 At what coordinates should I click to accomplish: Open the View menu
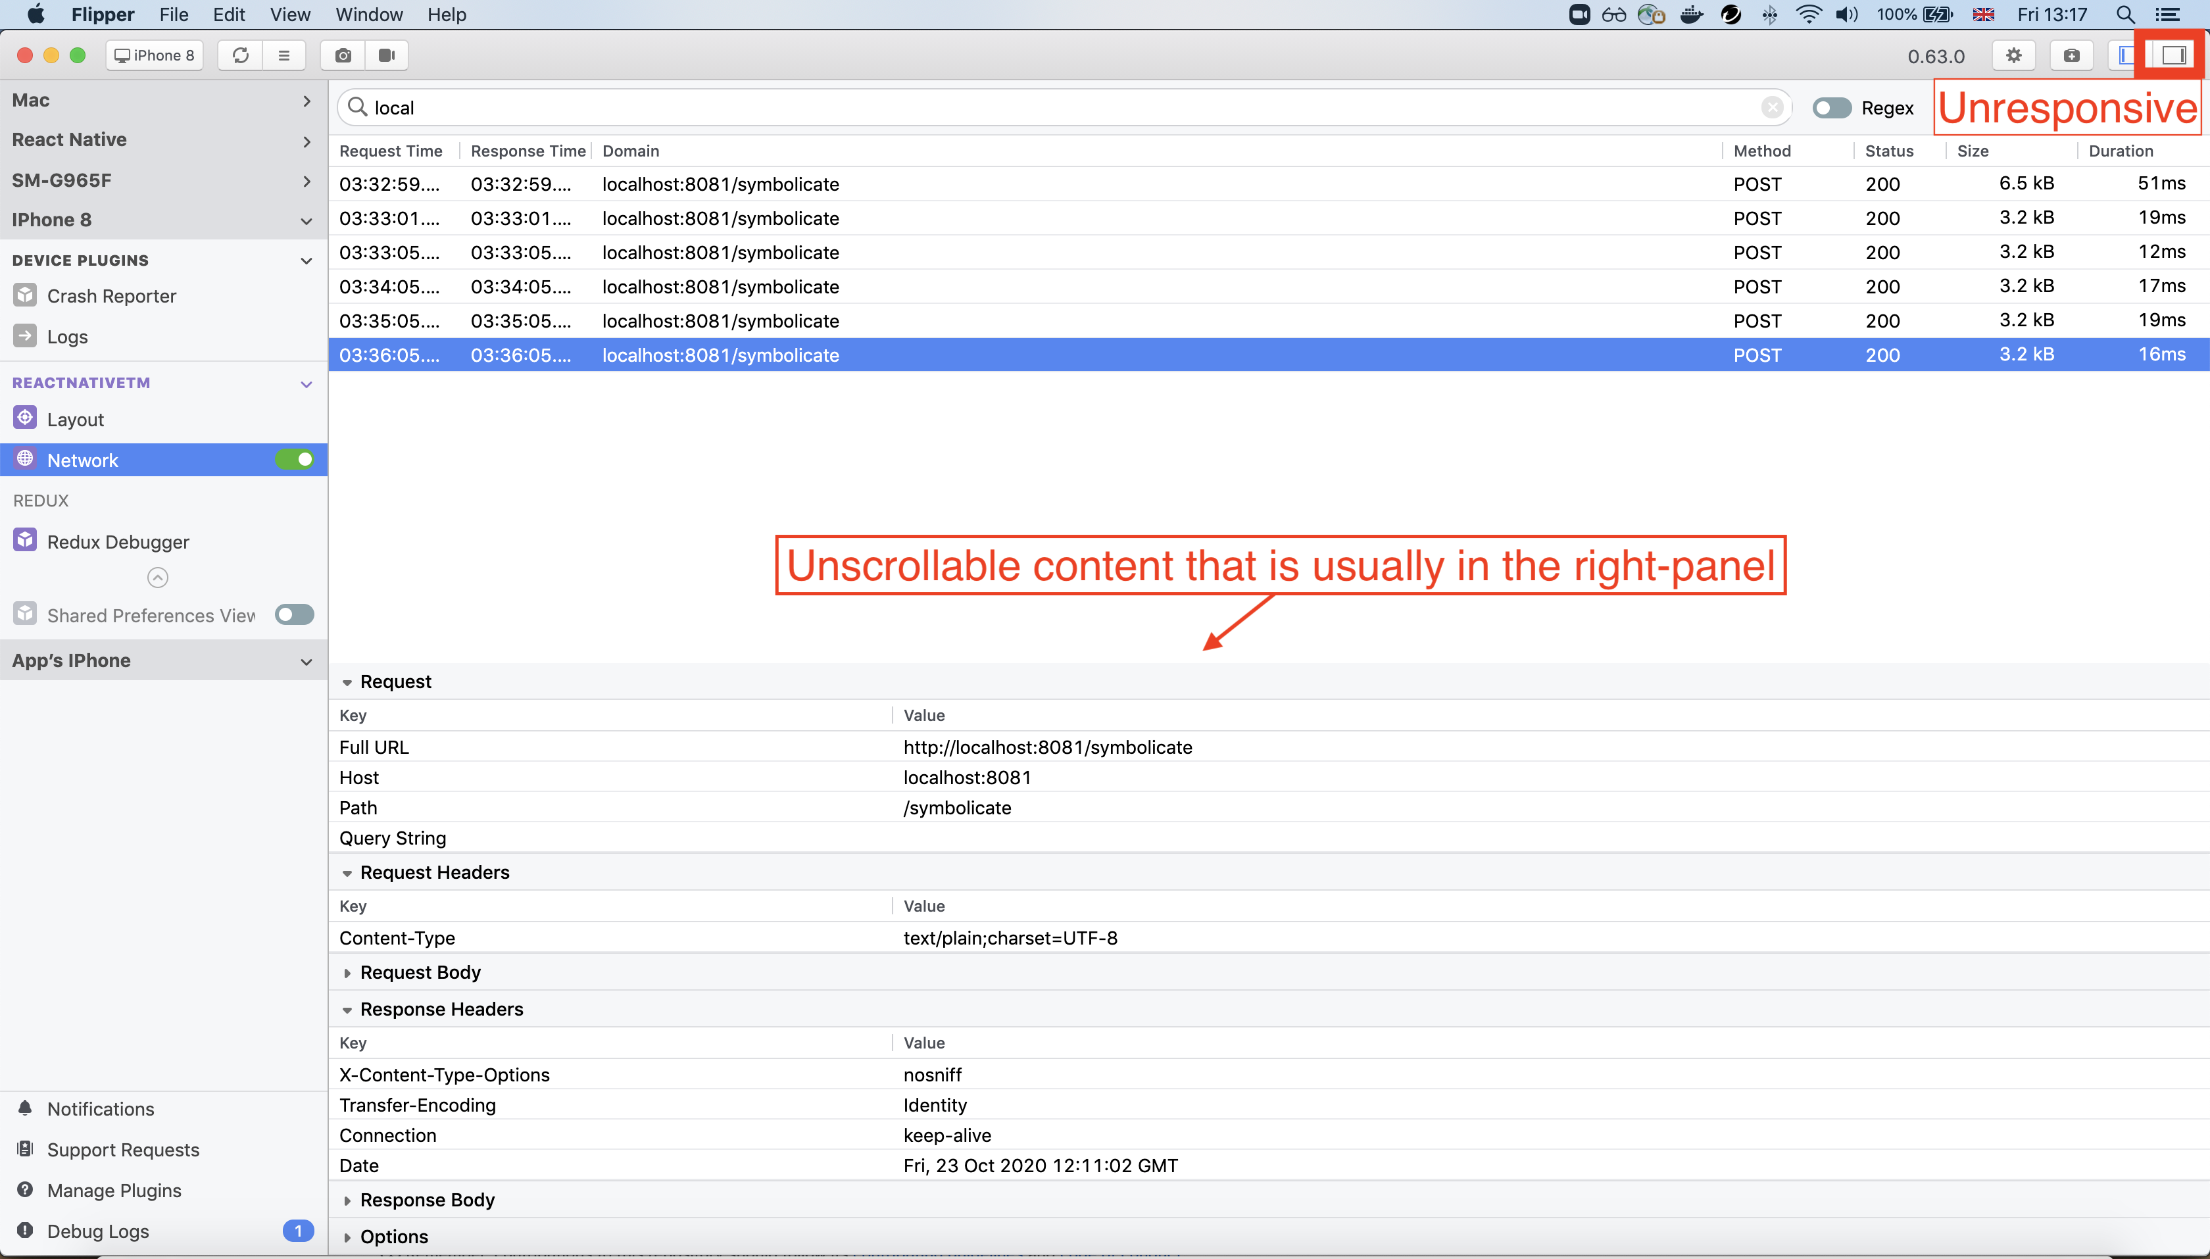coord(289,14)
